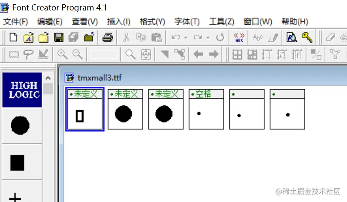Click the empty zoom level field
347x202 pixels.
coord(104,54)
